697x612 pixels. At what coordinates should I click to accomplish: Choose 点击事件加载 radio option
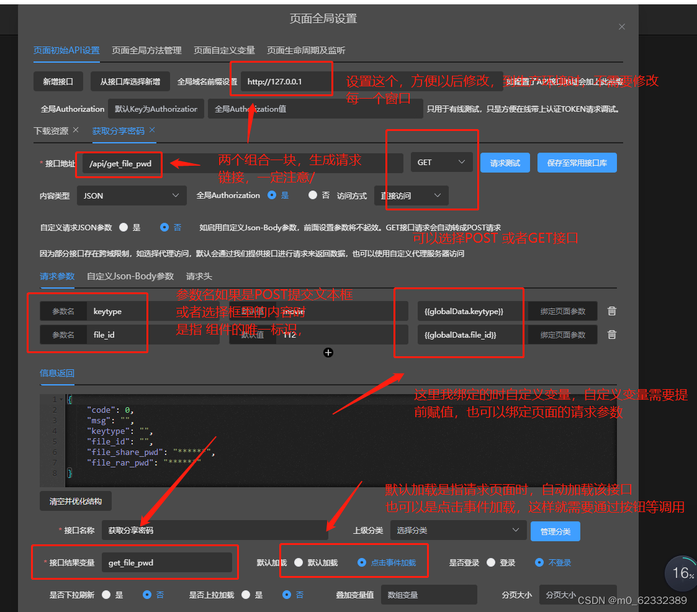362,563
